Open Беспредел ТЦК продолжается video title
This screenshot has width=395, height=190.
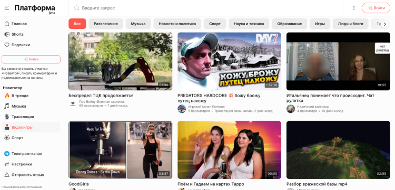101,96
